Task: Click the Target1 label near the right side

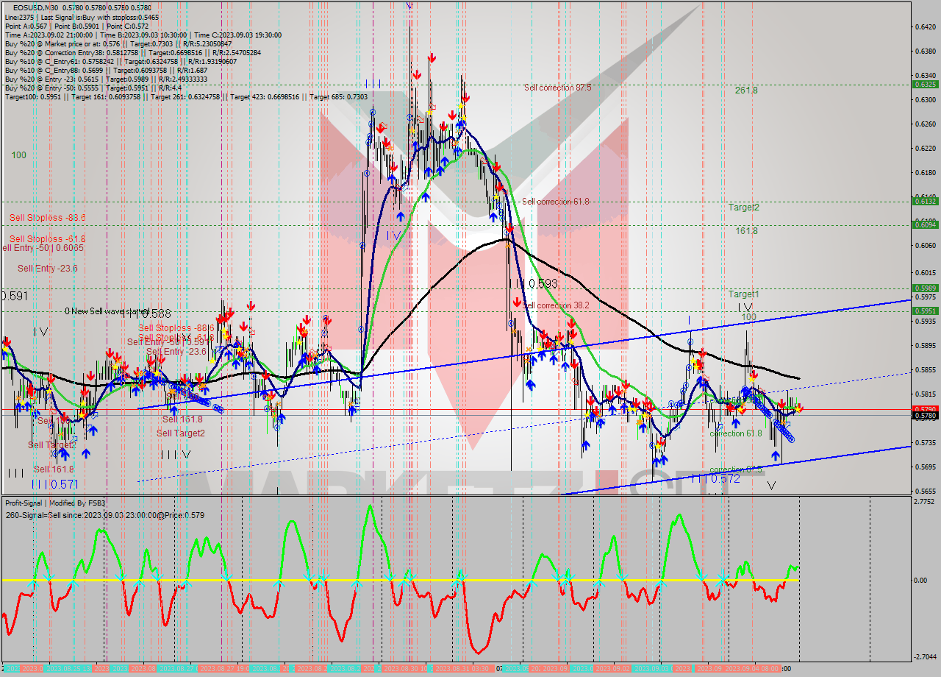Action: [x=744, y=293]
